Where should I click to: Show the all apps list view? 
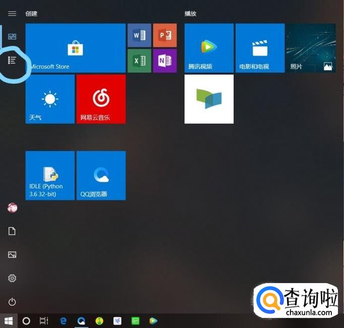[12, 60]
